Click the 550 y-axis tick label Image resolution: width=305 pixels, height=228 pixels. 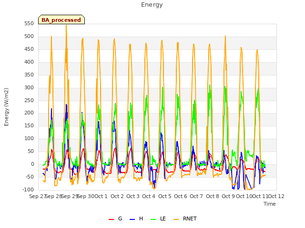[29, 23]
